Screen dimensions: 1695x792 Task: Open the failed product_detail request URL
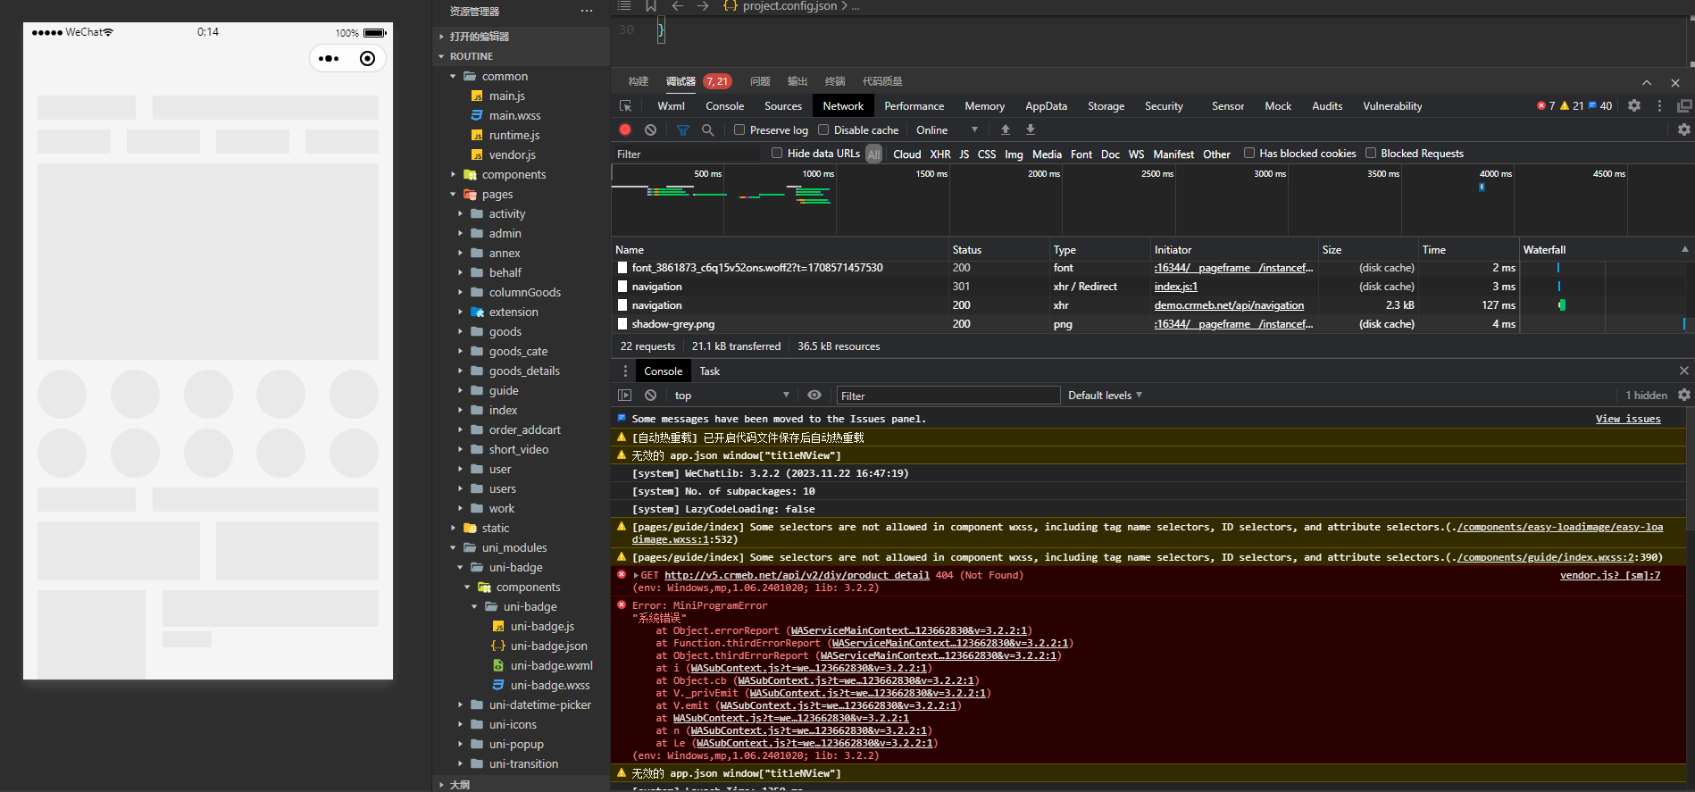pyautogui.click(x=797, y=575)
